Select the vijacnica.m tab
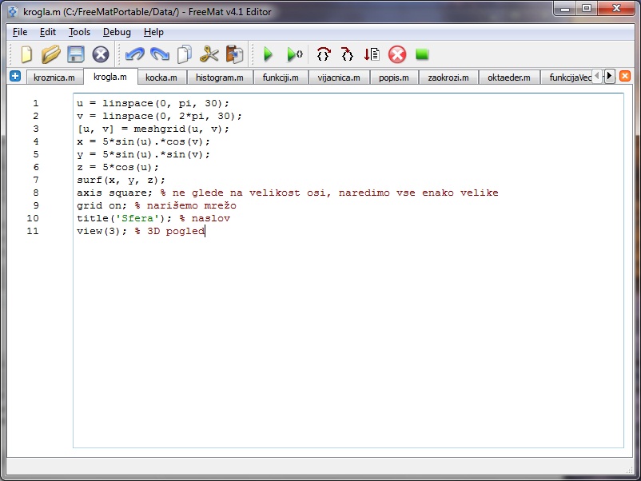 pyautogui.click(x=339, y=78)
